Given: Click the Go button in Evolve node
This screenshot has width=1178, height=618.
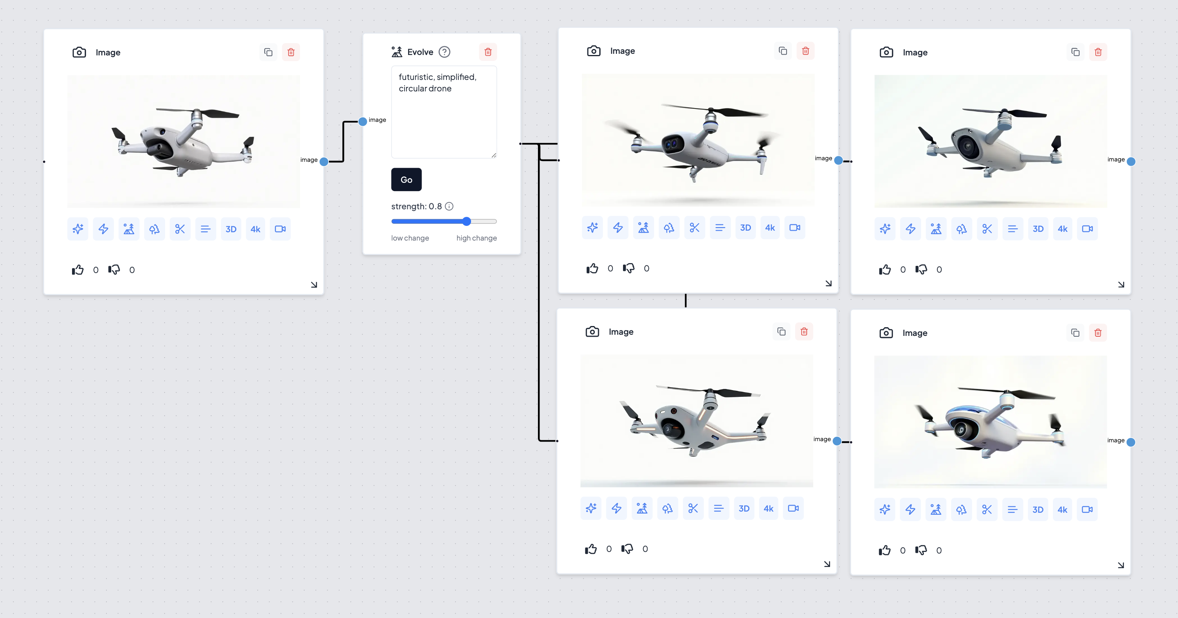Looking at the screenshot, I should (x=406, y=180).
